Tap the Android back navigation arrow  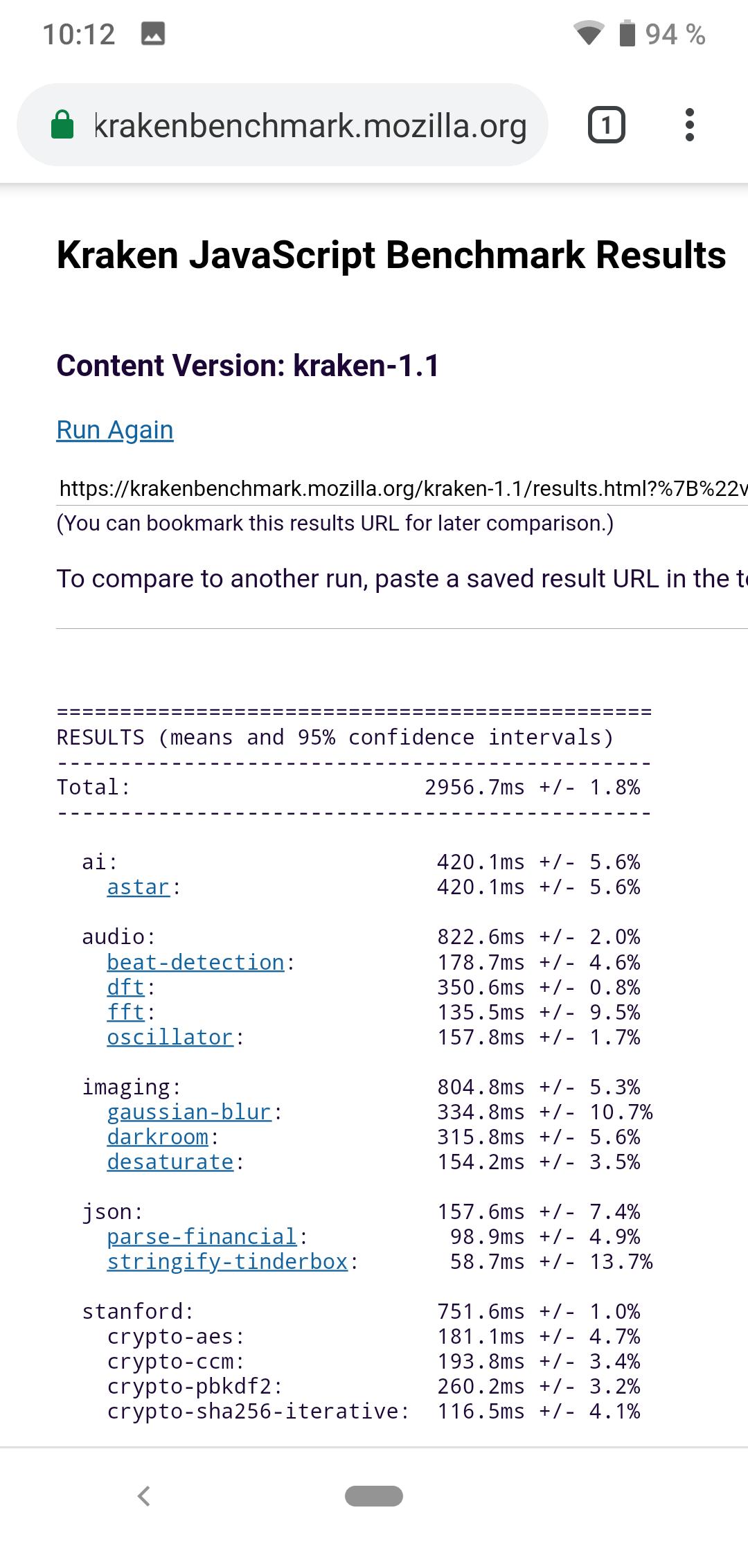click(x=144, y=1496)
